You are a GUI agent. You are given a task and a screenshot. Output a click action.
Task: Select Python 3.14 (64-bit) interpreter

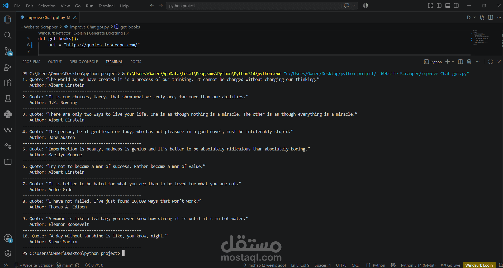pyautogui.click(x=418, y=265)
